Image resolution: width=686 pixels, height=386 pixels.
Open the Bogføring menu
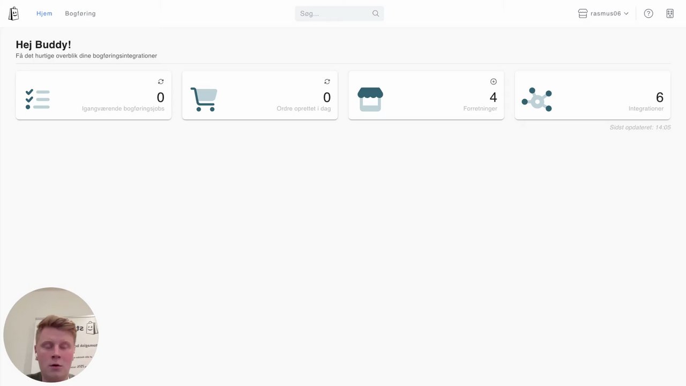click(80, 13)
